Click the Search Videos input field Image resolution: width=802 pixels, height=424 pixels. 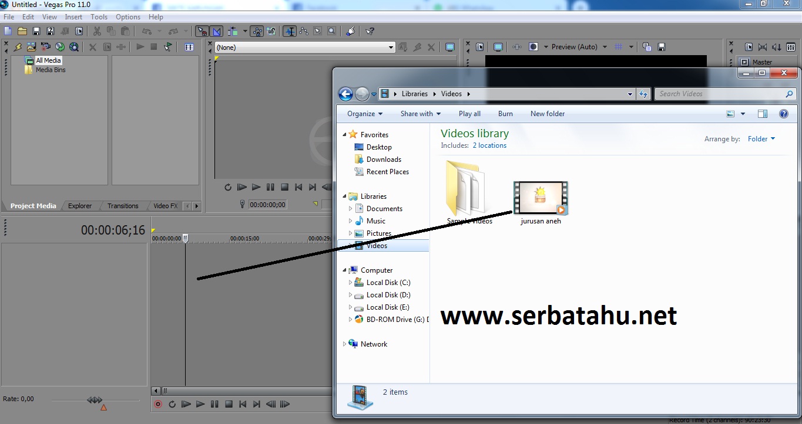[x=726, y=94]
